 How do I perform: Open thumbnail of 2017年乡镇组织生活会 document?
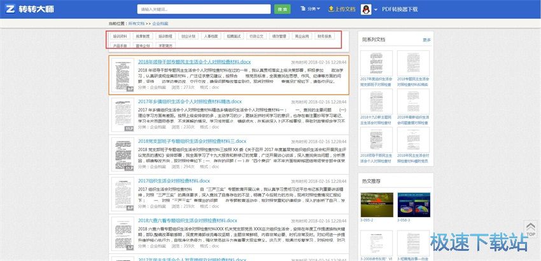click(122, 115)
